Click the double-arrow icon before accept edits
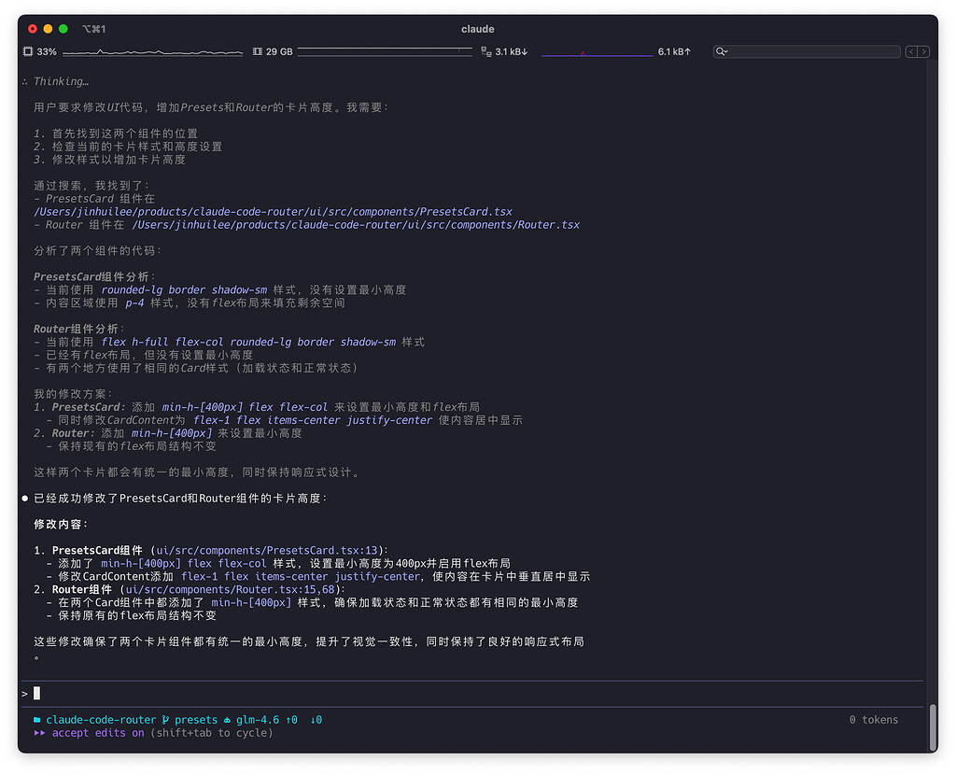The width and height of the screenshot is (956, 774). 39,733
